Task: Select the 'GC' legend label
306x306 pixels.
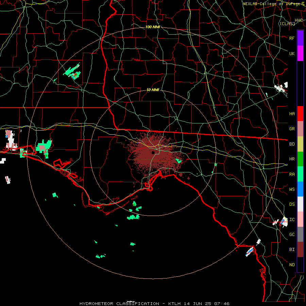Action: [x=292, y=235]
